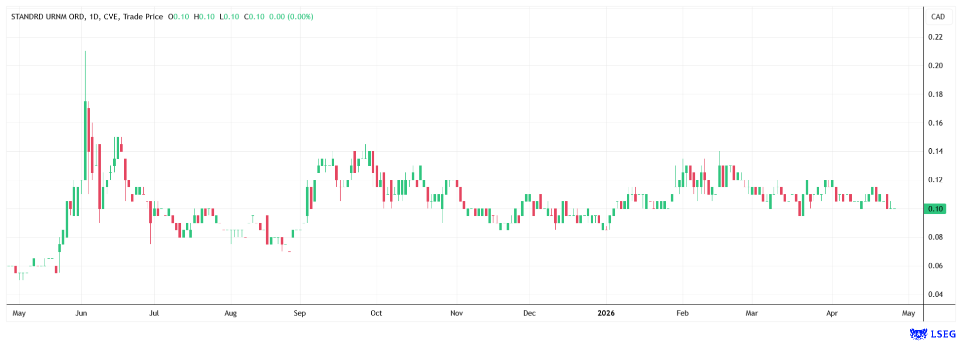This screenshot has height=341, width=962.
Task: Click the Feb label on the date axis
Action: click(x=682, y=313)
